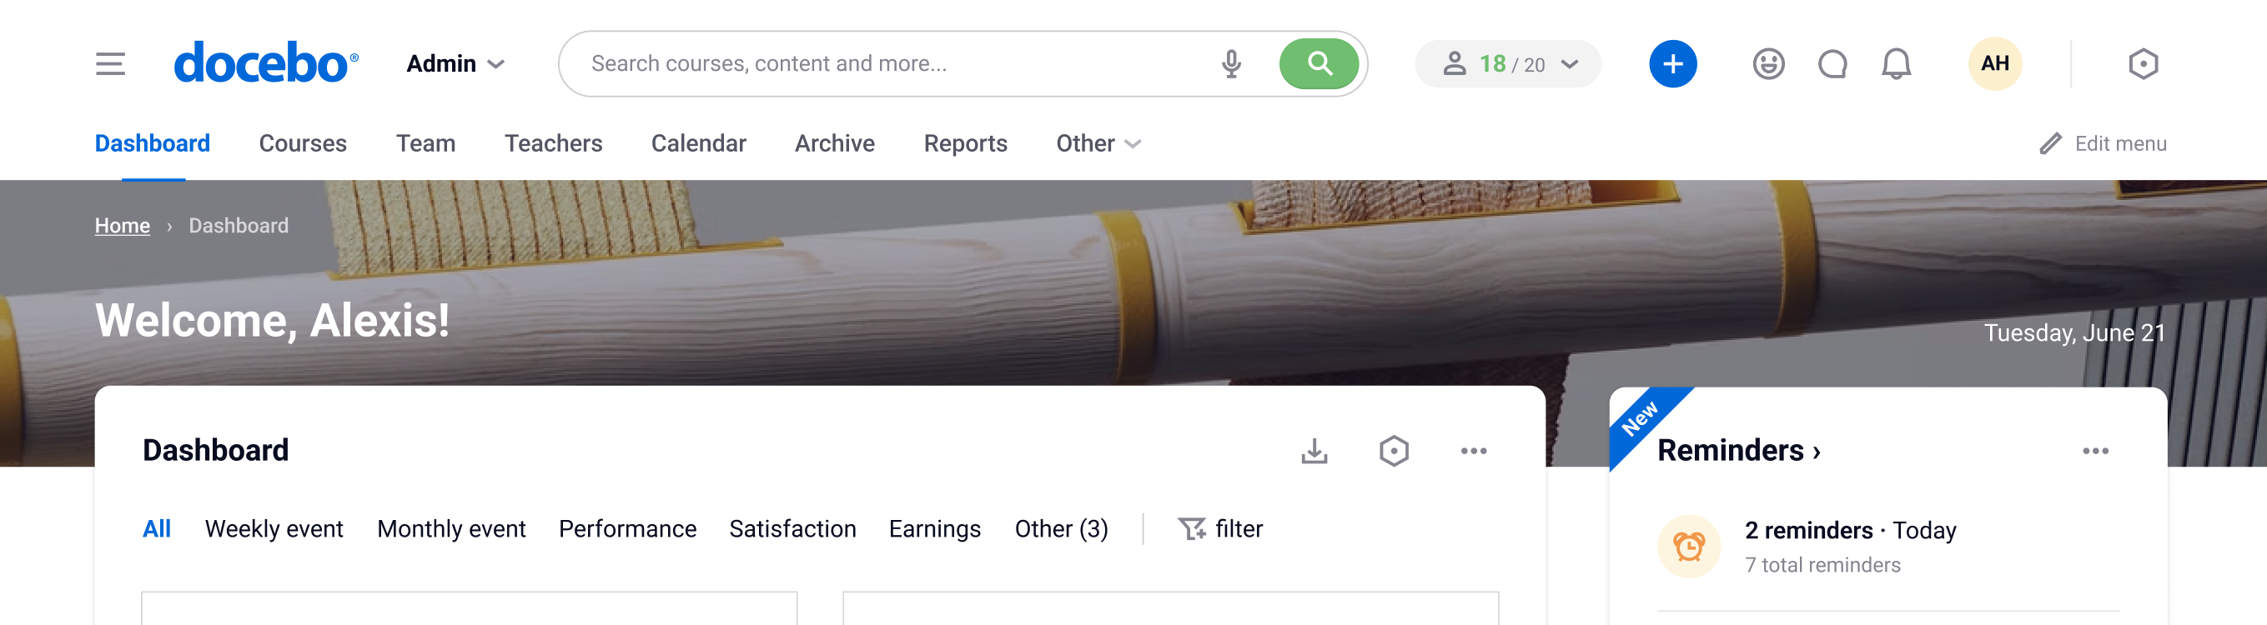Expand the Admin role dropdown
The height and width of the screenshot is (625, 2267).
pos(455,64)
